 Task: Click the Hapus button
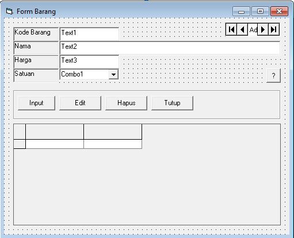coord(127,103)
